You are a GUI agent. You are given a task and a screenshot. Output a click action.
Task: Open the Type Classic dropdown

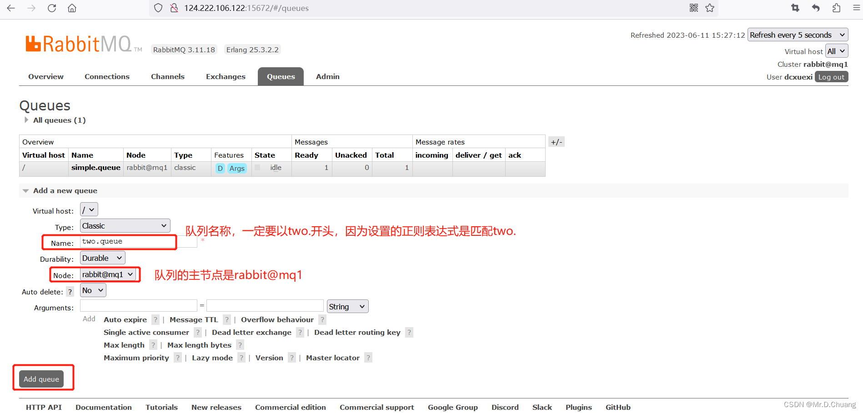[125, 226]
